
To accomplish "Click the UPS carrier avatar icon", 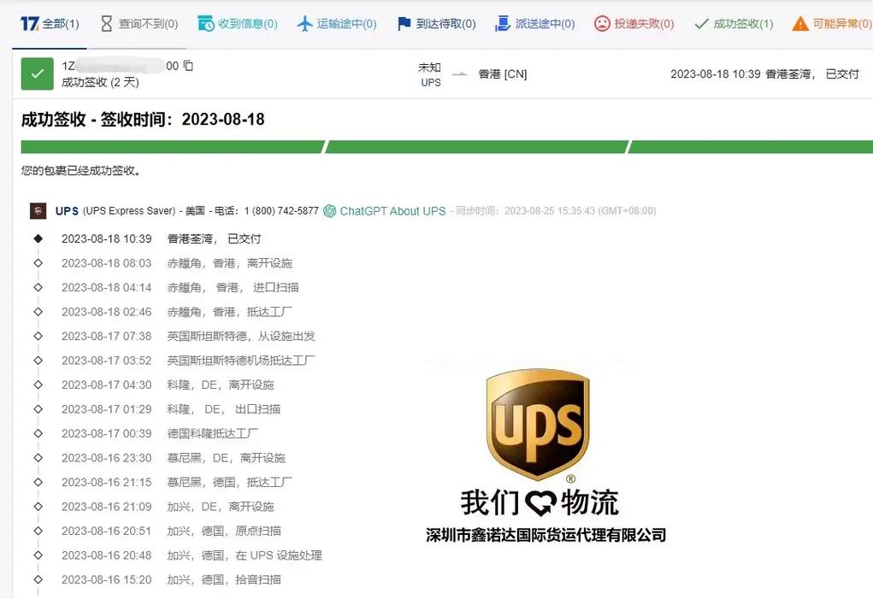I will (x=38, y=210).
